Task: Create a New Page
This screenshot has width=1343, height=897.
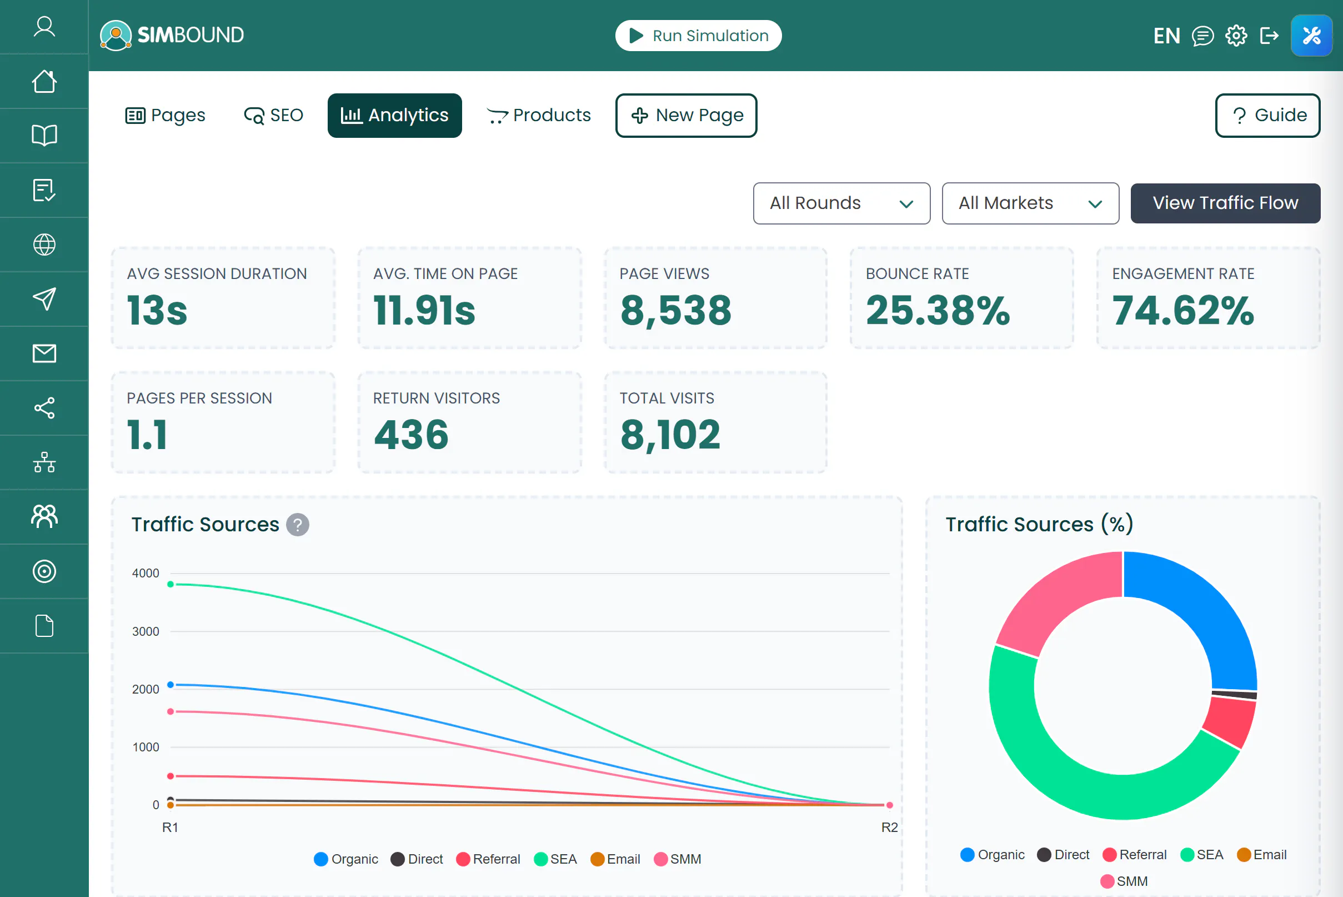Action: click(686, 116)
